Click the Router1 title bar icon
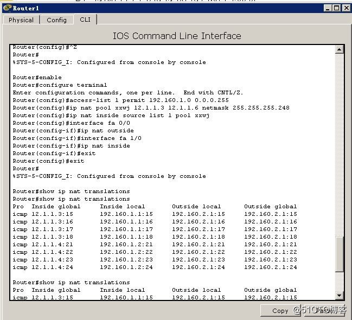This screenshot has width=352, height=320. [7, 8]
